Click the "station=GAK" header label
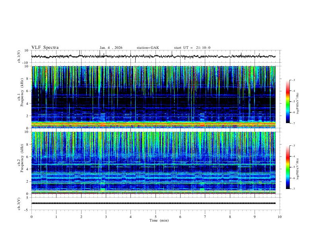 148,48
